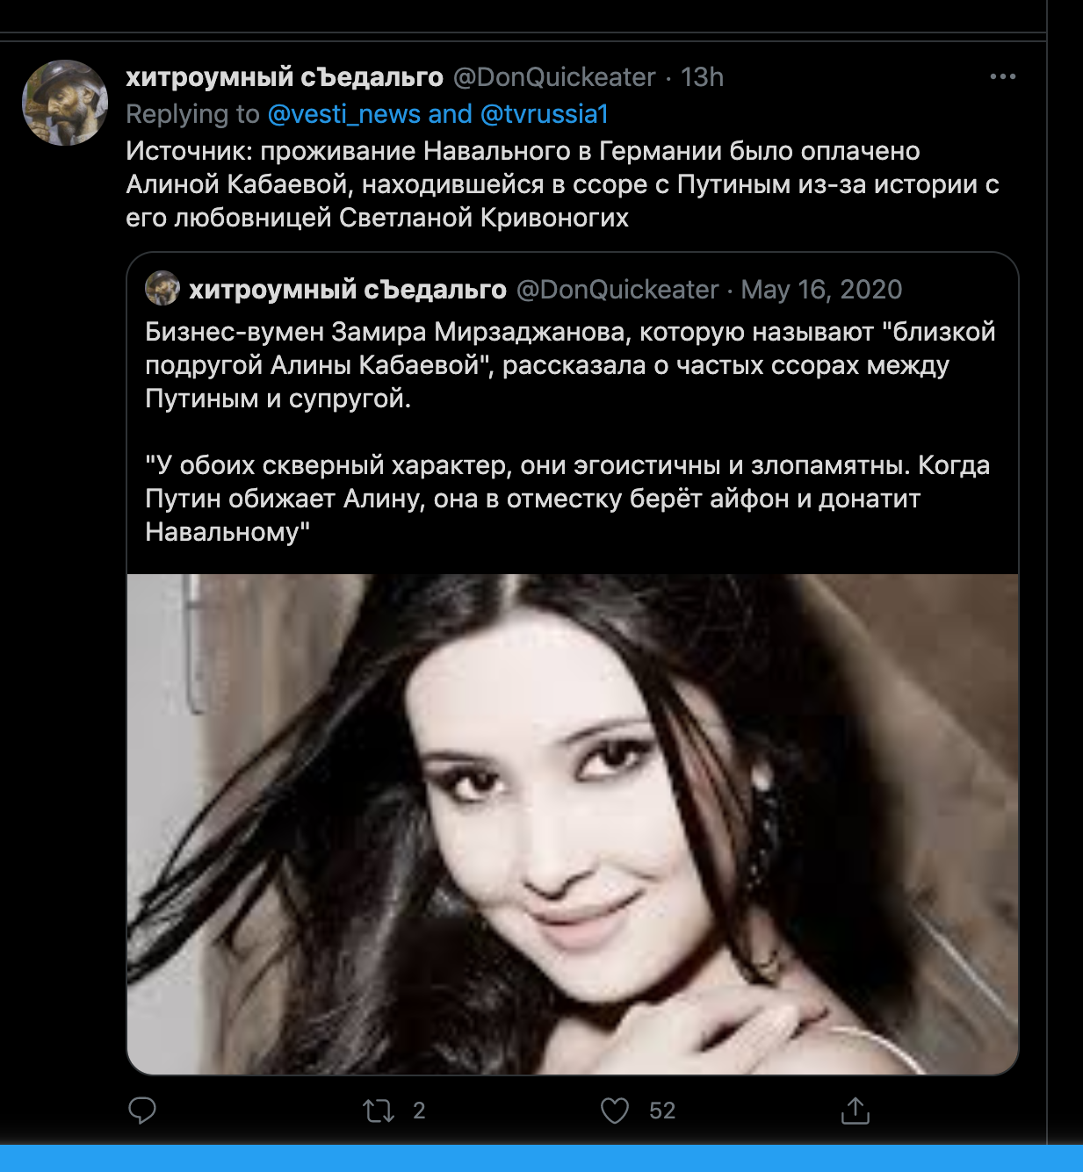Click the reply text mentioning Навального

562,184
